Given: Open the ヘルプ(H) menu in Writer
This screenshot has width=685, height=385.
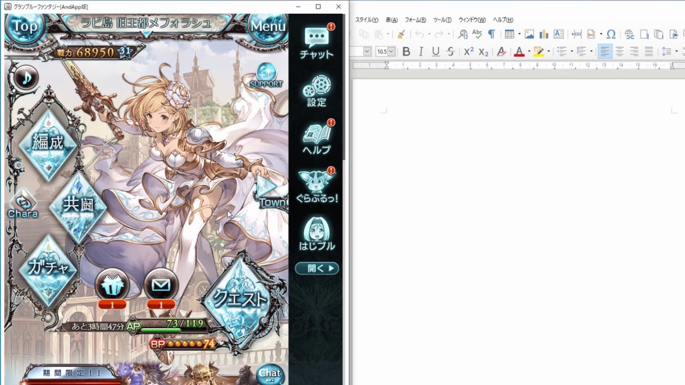Looking at the screenshot, I should coord(503,20).
